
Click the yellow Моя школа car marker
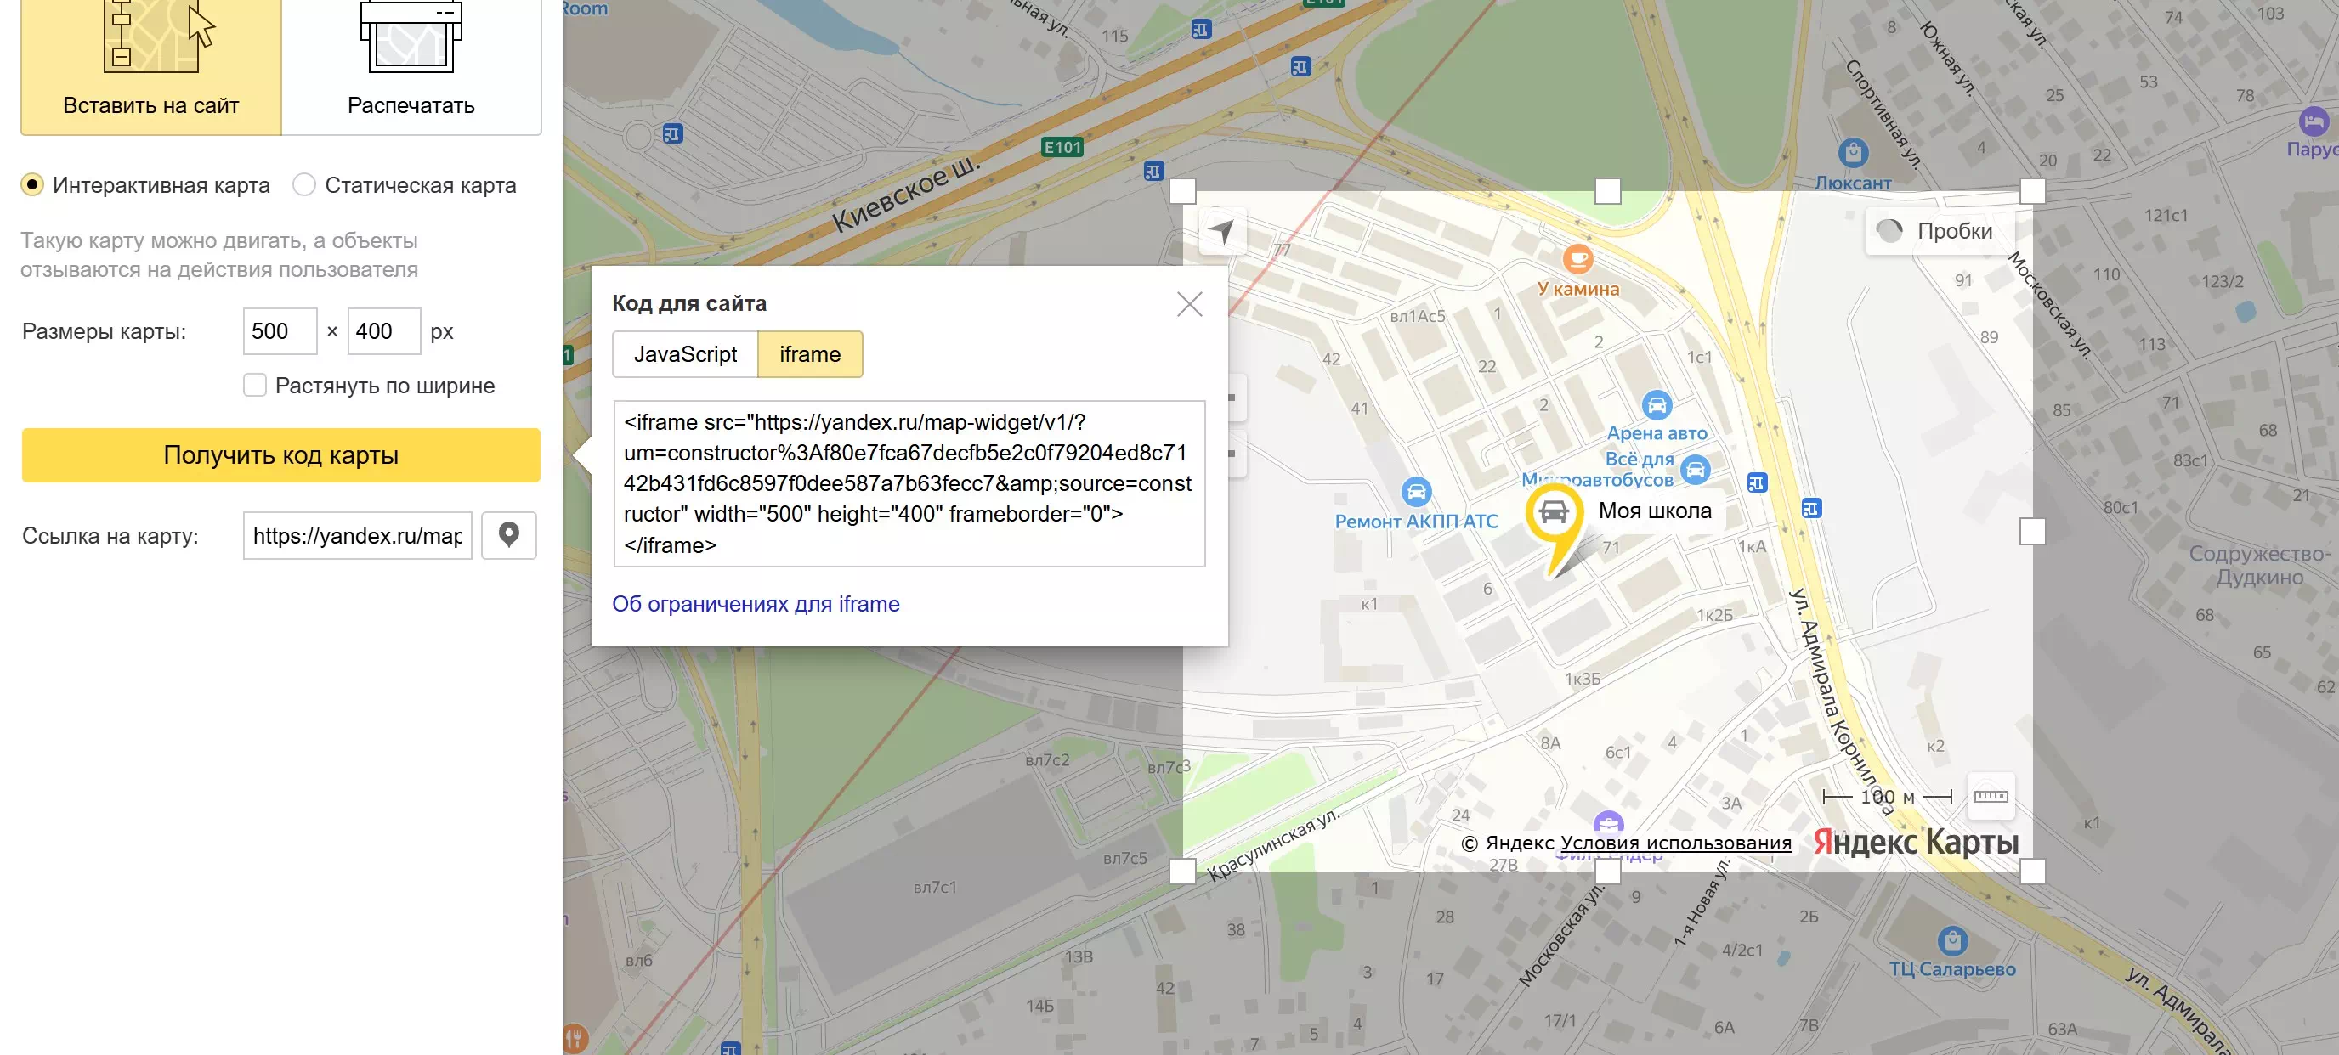(x=1554, y=513)
